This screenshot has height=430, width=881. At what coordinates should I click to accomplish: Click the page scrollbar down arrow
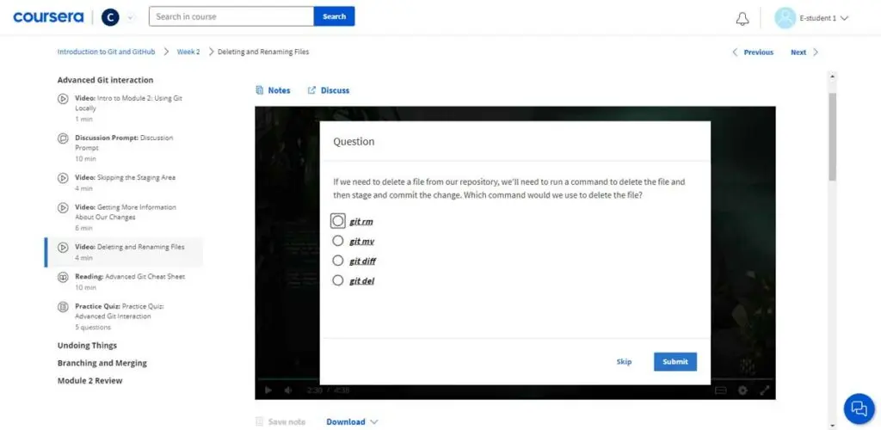[x=833, y=426]
